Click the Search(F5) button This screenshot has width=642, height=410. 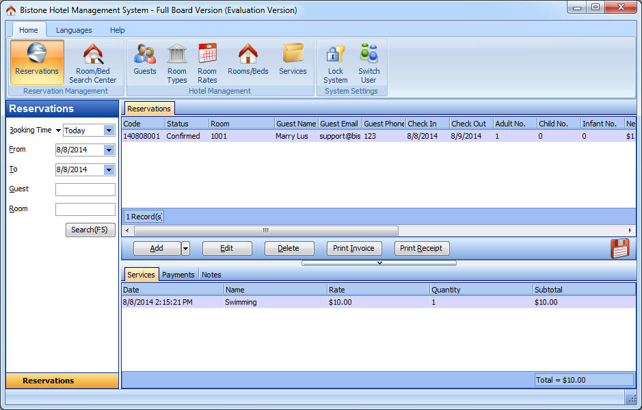coord(90,230)
